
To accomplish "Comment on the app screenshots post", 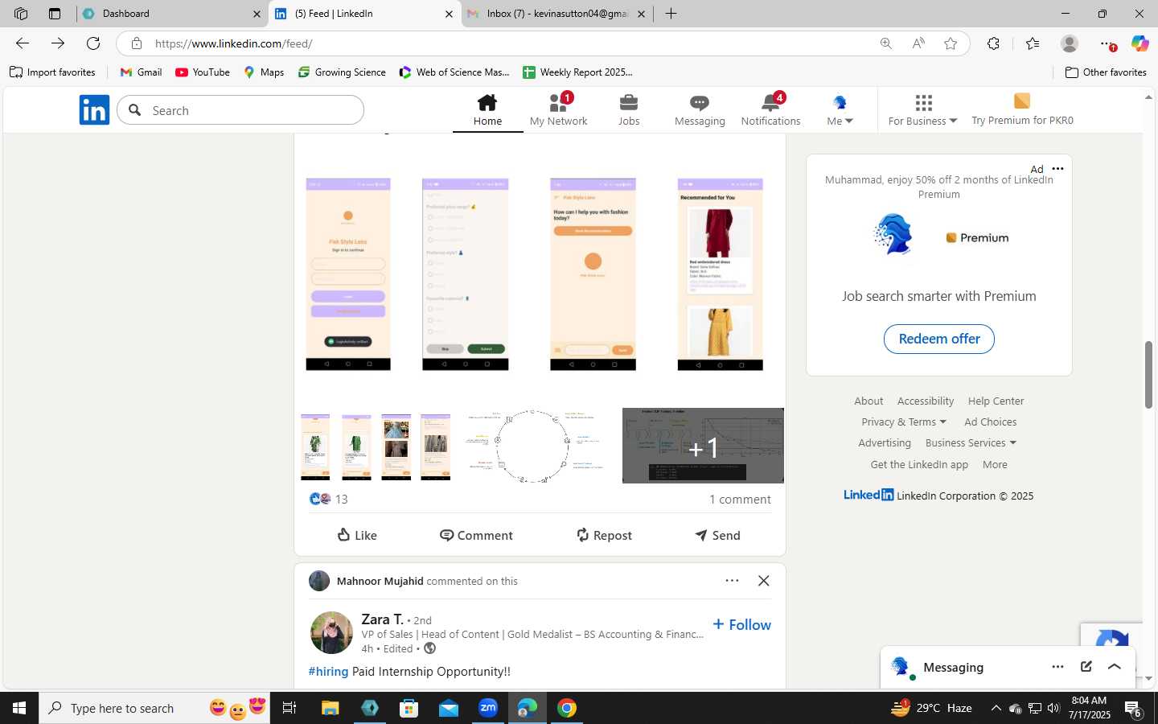I will click(476, 535).
